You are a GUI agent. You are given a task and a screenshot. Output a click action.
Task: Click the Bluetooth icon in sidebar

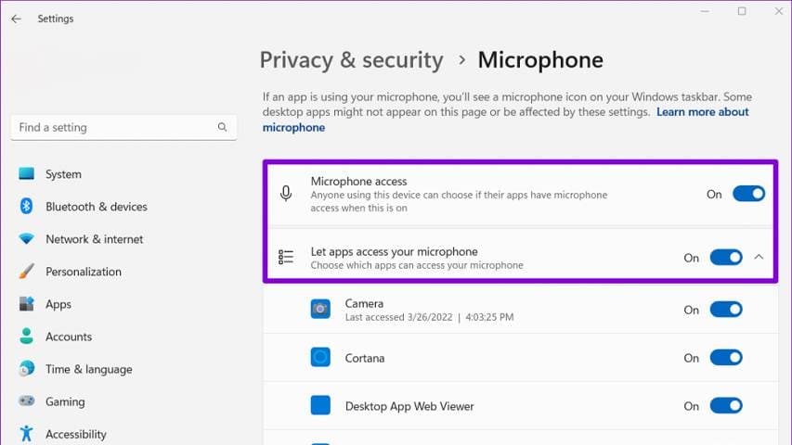[26, 207]
